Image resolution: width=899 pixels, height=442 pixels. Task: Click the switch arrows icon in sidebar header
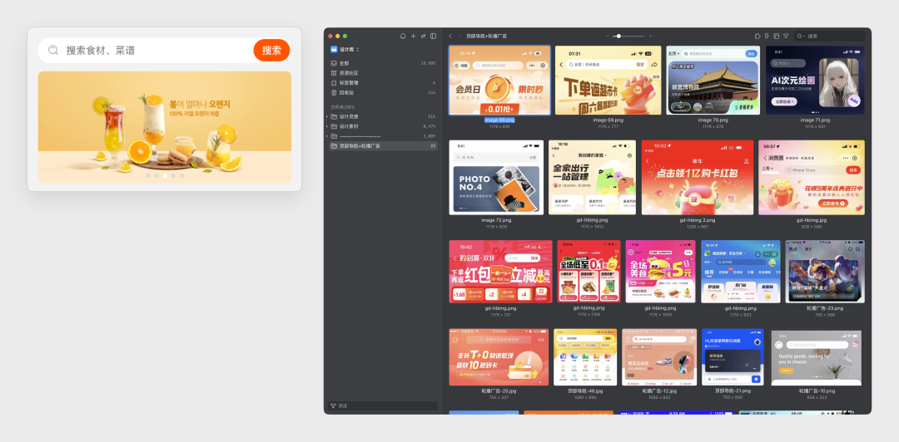(423, 37)
